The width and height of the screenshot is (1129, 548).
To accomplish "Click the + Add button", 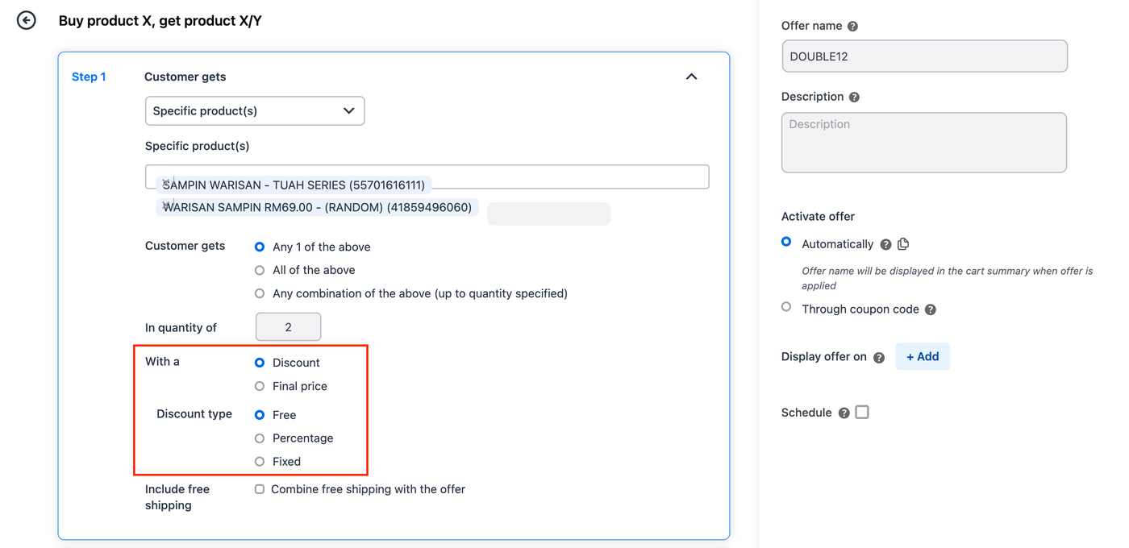I will tap(922, 357).
